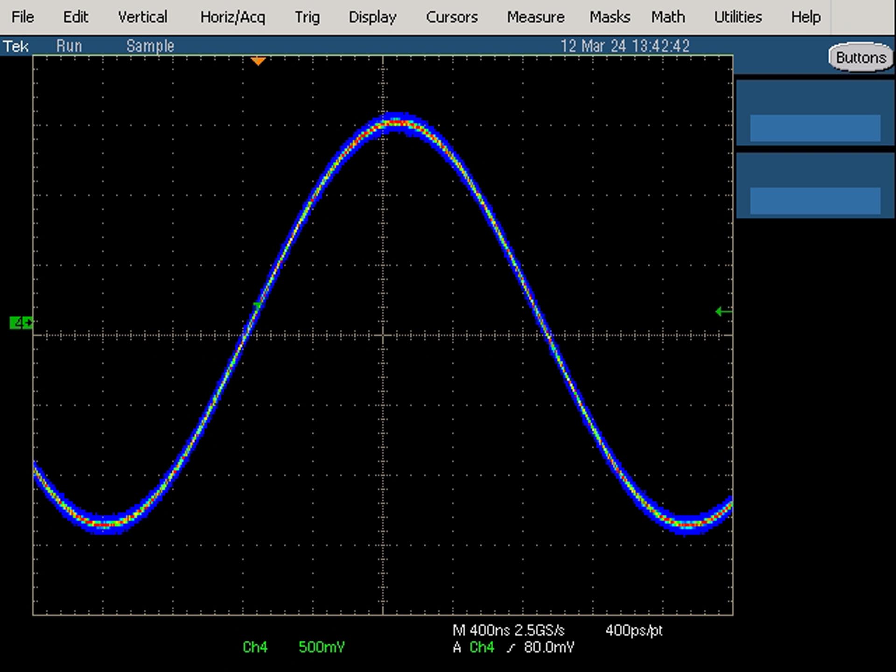Click the orange horizontal trigger position marker
This screenshot has width=896, height=672.
[x=258, y=61]
